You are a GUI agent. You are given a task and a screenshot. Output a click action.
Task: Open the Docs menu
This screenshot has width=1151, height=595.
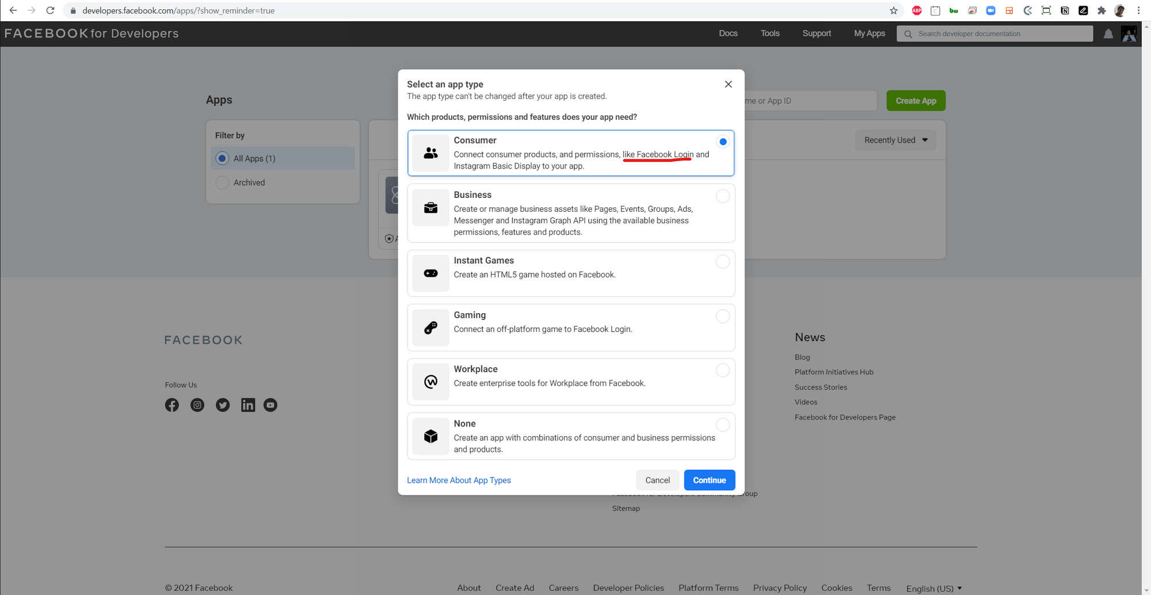point(728,33)
